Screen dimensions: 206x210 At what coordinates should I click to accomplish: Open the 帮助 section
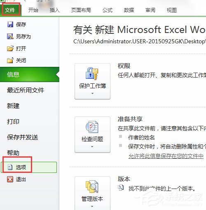(13, 153)
